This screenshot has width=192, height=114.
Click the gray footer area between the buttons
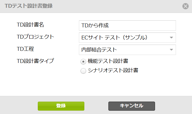(96, 106)
